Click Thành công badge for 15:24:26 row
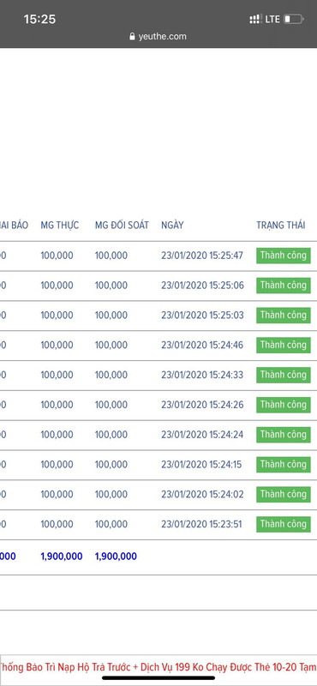317x686 pixels. (284, 405)
